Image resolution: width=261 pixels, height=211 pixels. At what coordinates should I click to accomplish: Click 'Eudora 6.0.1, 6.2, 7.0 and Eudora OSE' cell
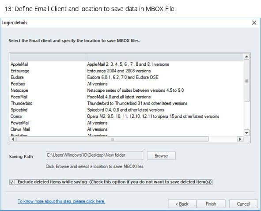coord(123,77)
